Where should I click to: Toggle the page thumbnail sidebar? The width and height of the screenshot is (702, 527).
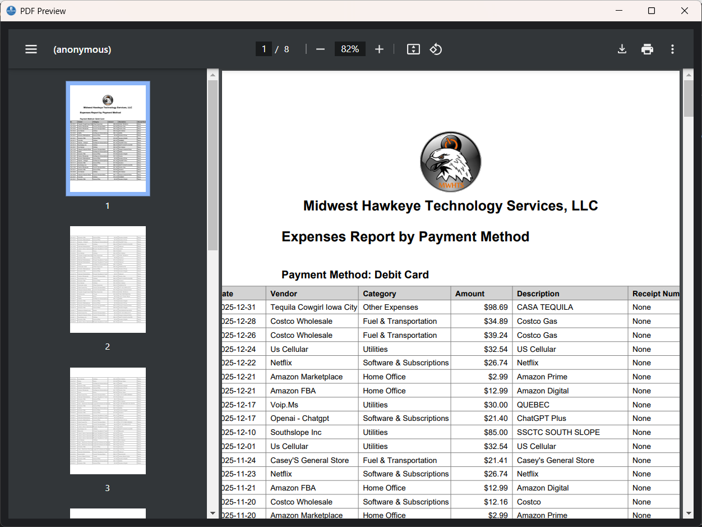pos(31,49)
